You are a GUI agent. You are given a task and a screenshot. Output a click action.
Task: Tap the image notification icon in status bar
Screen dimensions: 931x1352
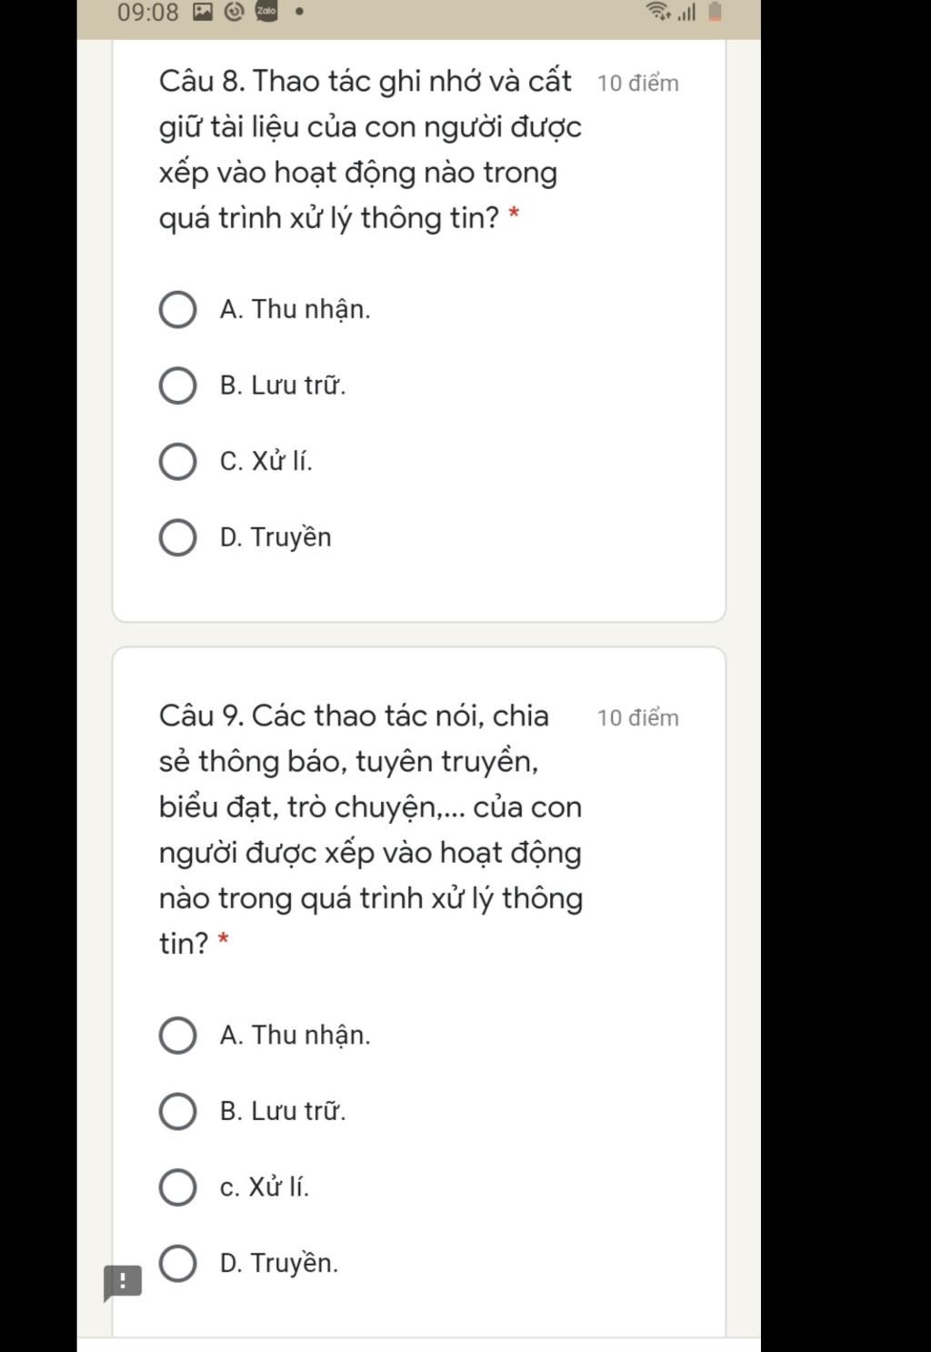pos(203,12)
